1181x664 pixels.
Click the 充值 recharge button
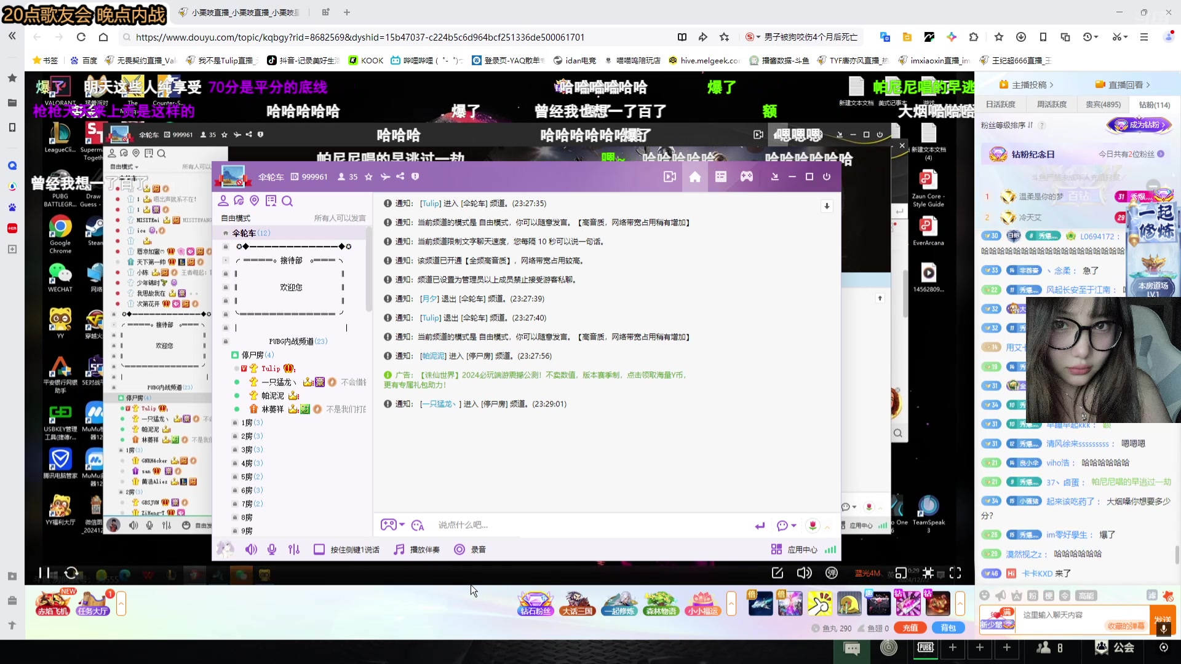910,628
